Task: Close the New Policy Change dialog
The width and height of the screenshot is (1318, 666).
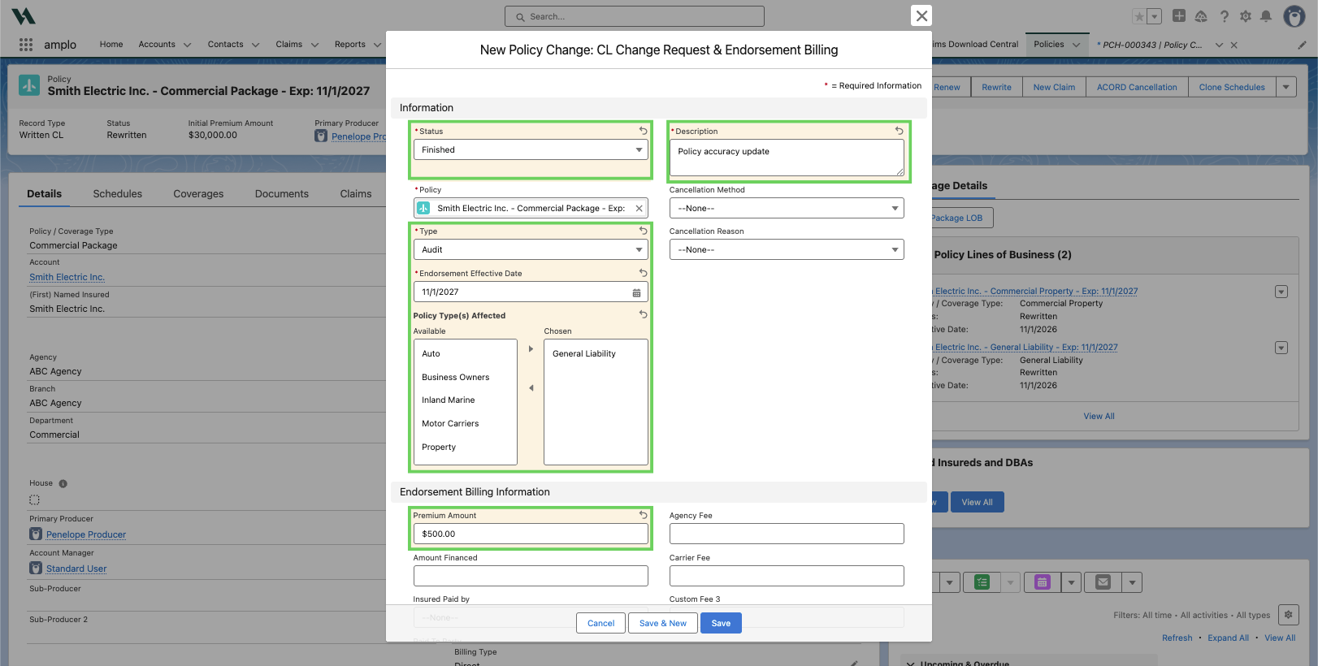Action: [x=921, y=15]
